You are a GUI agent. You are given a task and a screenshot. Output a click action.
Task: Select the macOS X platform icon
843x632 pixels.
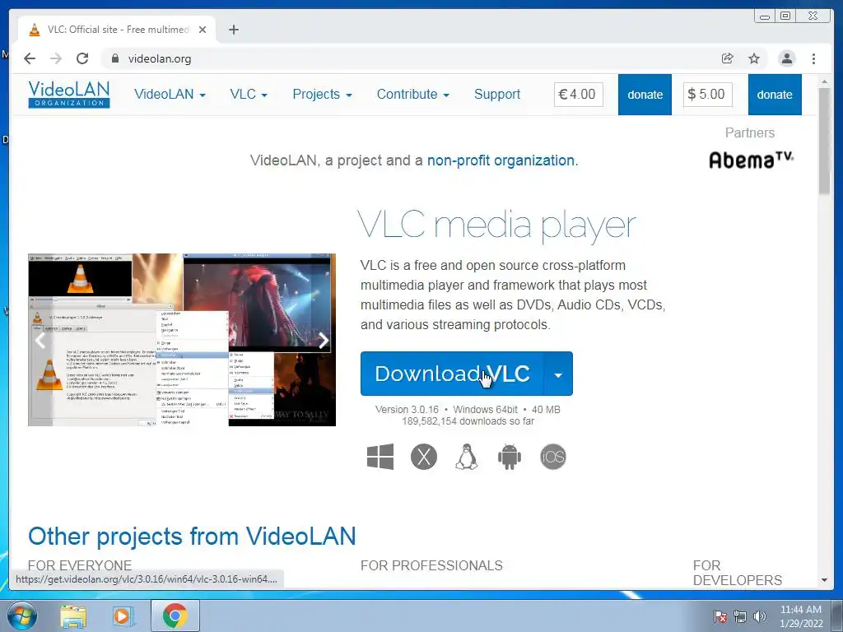pyautogui.click(x=424, y=457)
